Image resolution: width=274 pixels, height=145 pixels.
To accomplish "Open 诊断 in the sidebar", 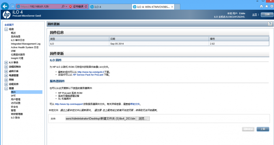I will tap(13, 51).
